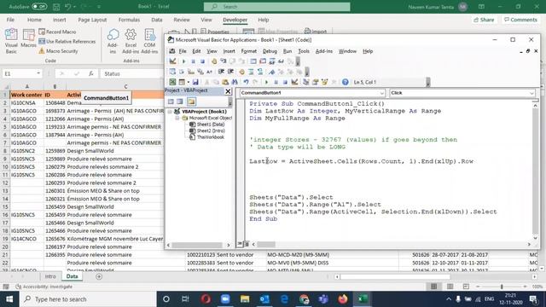Switch to Procedure View at code window bottom
The image size is (546, 307).
240,244
